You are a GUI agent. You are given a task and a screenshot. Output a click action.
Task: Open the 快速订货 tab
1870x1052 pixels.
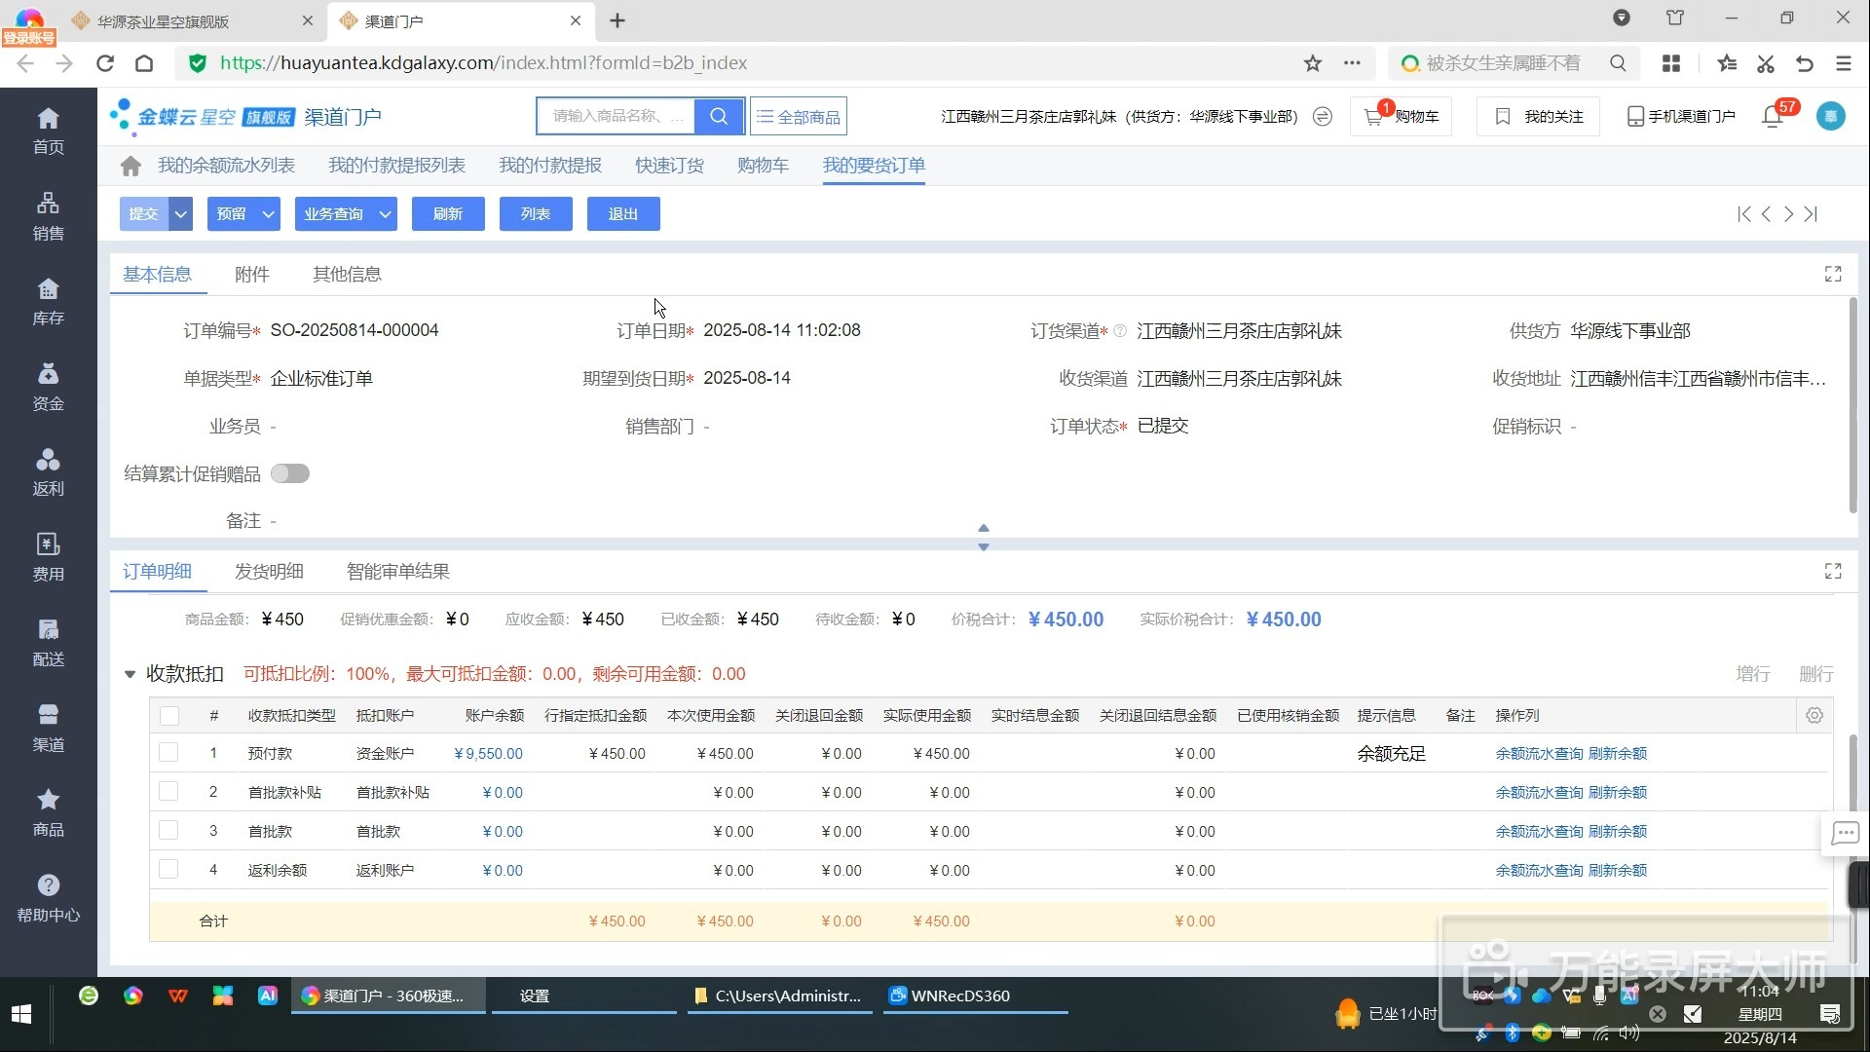point(669,166)
